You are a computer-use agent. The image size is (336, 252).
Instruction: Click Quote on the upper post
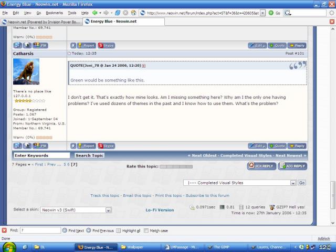click(x=277, y=46)
